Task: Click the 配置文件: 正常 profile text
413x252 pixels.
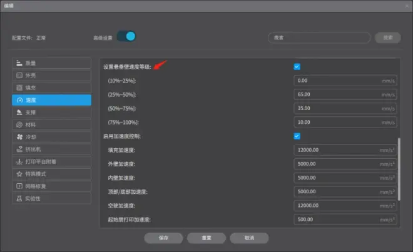Action: [x=29, y=38]
